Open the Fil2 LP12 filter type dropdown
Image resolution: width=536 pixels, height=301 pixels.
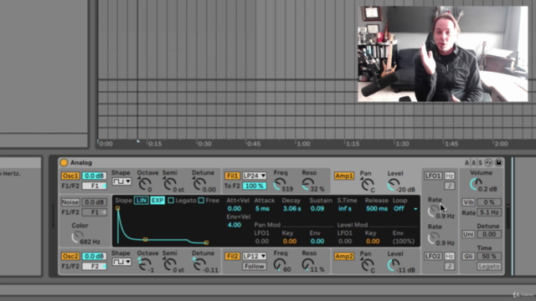pos(255,256)
